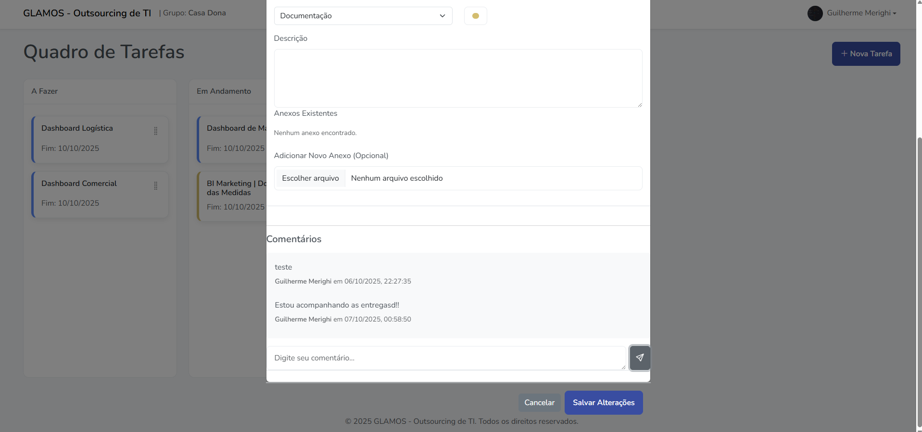Click the Descrição text area
This screenshot has height=432, width=922.
457,78
